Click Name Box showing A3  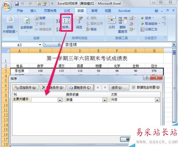click(20, 45)
